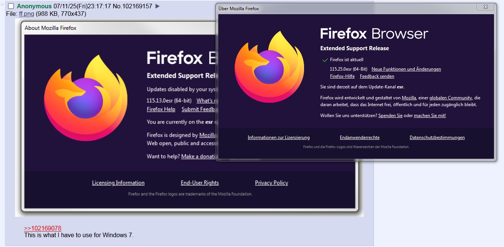The image size is (504, 247).
Task: Click the version text 115.25.0esr (64-Bit)
Action: [349, 69]
